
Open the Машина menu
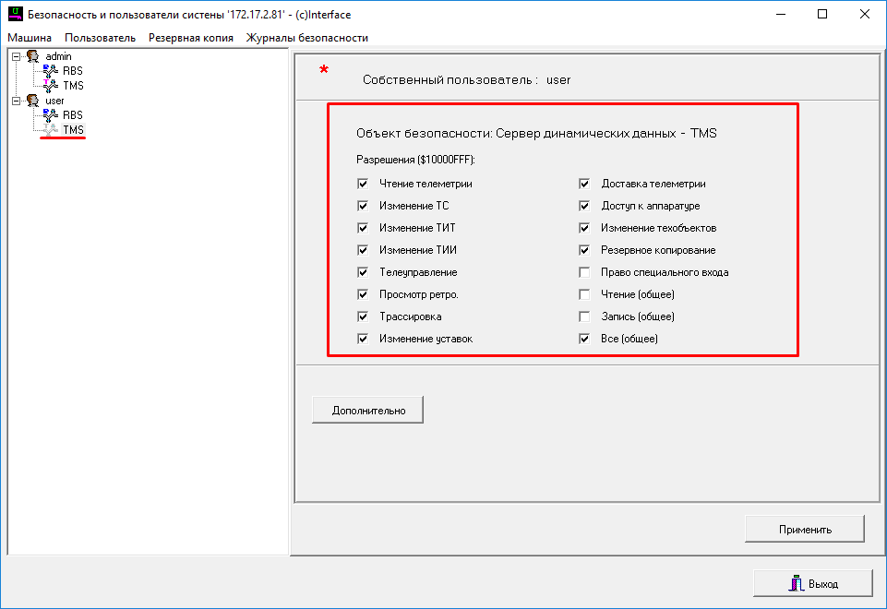coord(30,38)
